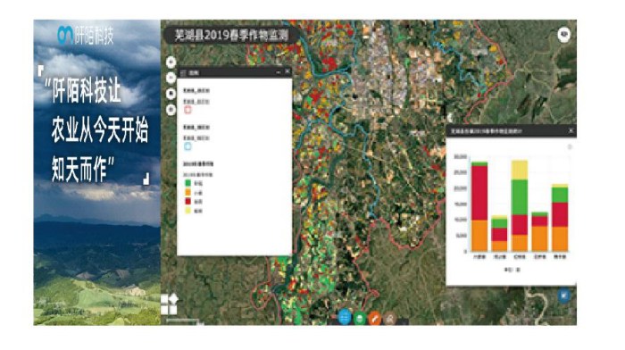Click the green crop swatch in legend
The image size is (625, 350).
[x=187, y=183]
